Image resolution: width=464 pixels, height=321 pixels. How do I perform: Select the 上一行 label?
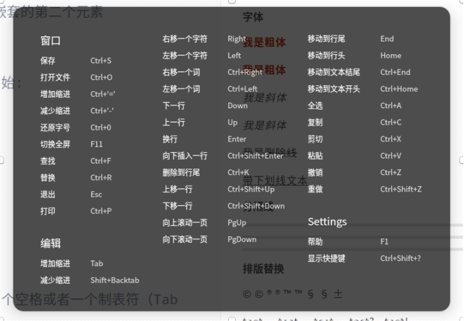pos(174,122)
